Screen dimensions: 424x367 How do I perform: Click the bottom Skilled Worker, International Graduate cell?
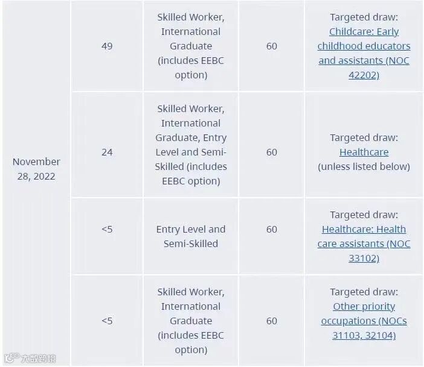pyautogui.click(x=191, y=321)
